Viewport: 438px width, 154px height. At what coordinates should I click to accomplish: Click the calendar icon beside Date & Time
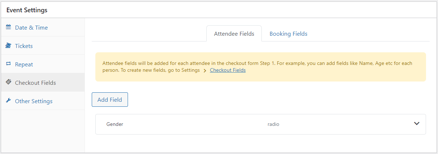coord(9,27)
